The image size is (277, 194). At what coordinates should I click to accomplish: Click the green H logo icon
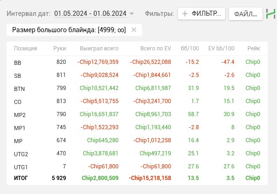(271, 14)
